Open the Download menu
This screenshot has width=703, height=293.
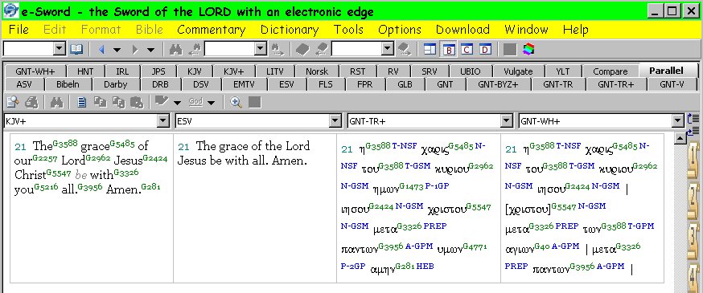[462, 30]
